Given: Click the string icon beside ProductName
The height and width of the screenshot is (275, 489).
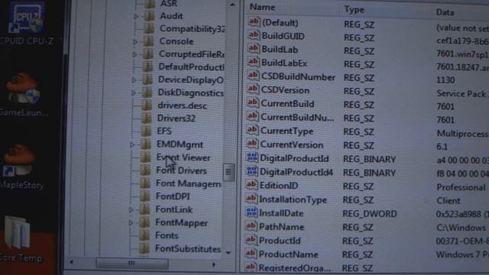Looking at the screenshot, I should [251, 254].
